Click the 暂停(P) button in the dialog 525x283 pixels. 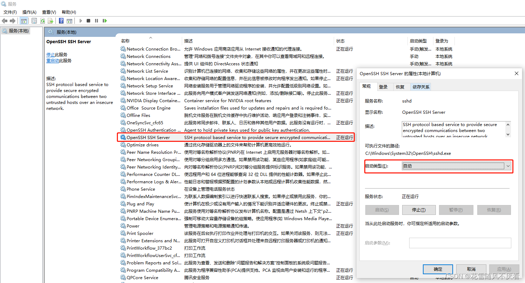pos(456,210)
